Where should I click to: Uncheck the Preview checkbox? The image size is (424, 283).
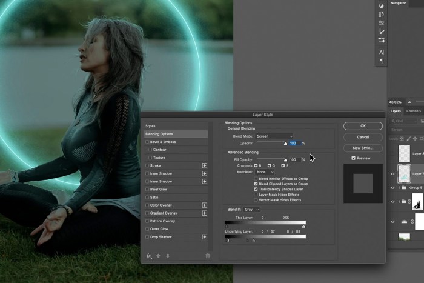point(353,158)
